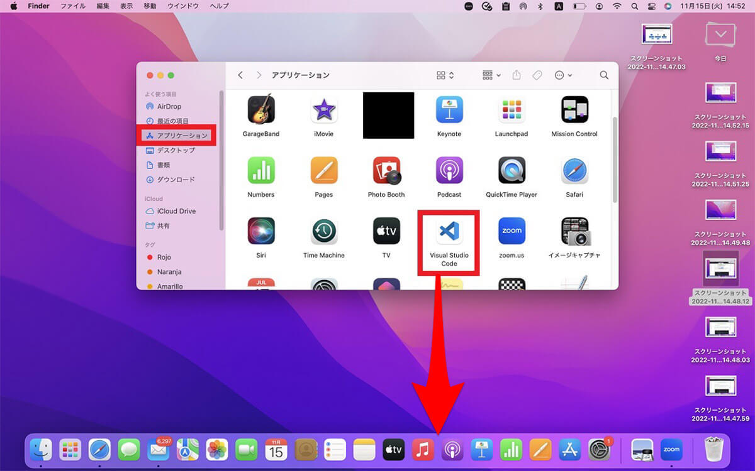Launch Safari from the Dock

pos(100,450)
